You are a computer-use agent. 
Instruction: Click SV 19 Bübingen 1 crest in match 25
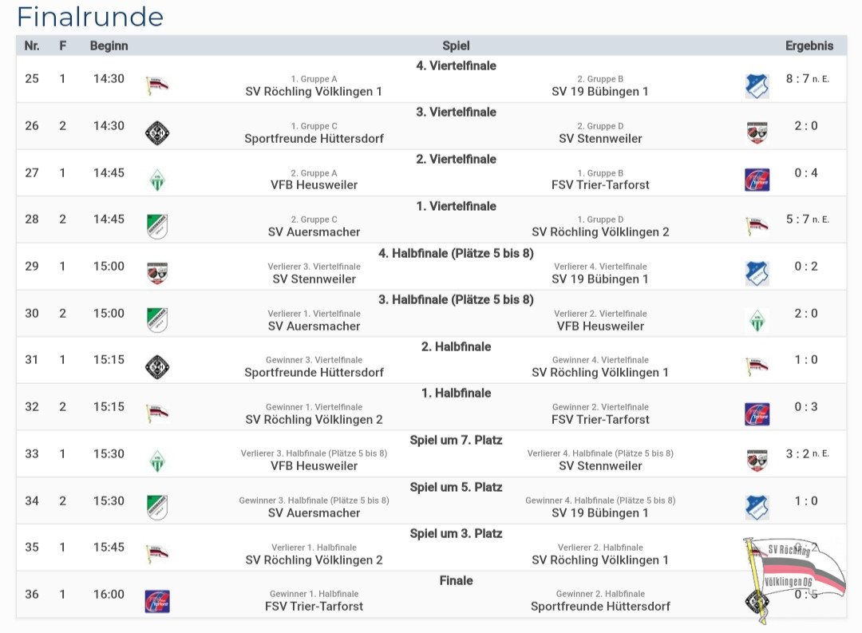757,86
